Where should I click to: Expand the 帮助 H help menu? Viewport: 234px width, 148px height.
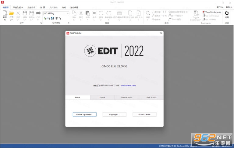pos(229,7)
